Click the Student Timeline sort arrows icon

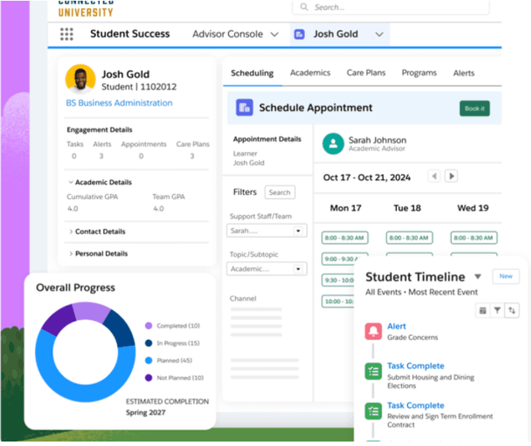(512, 310)
